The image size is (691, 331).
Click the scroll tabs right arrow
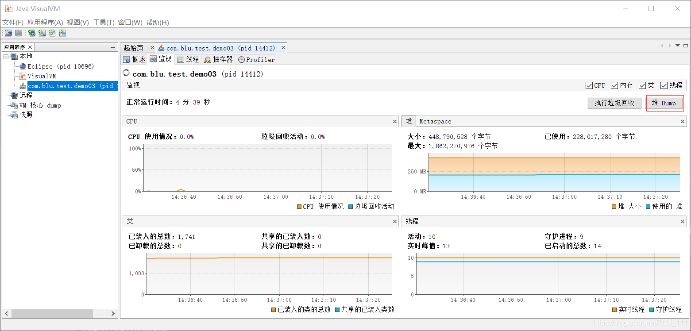tap(669, 46)
